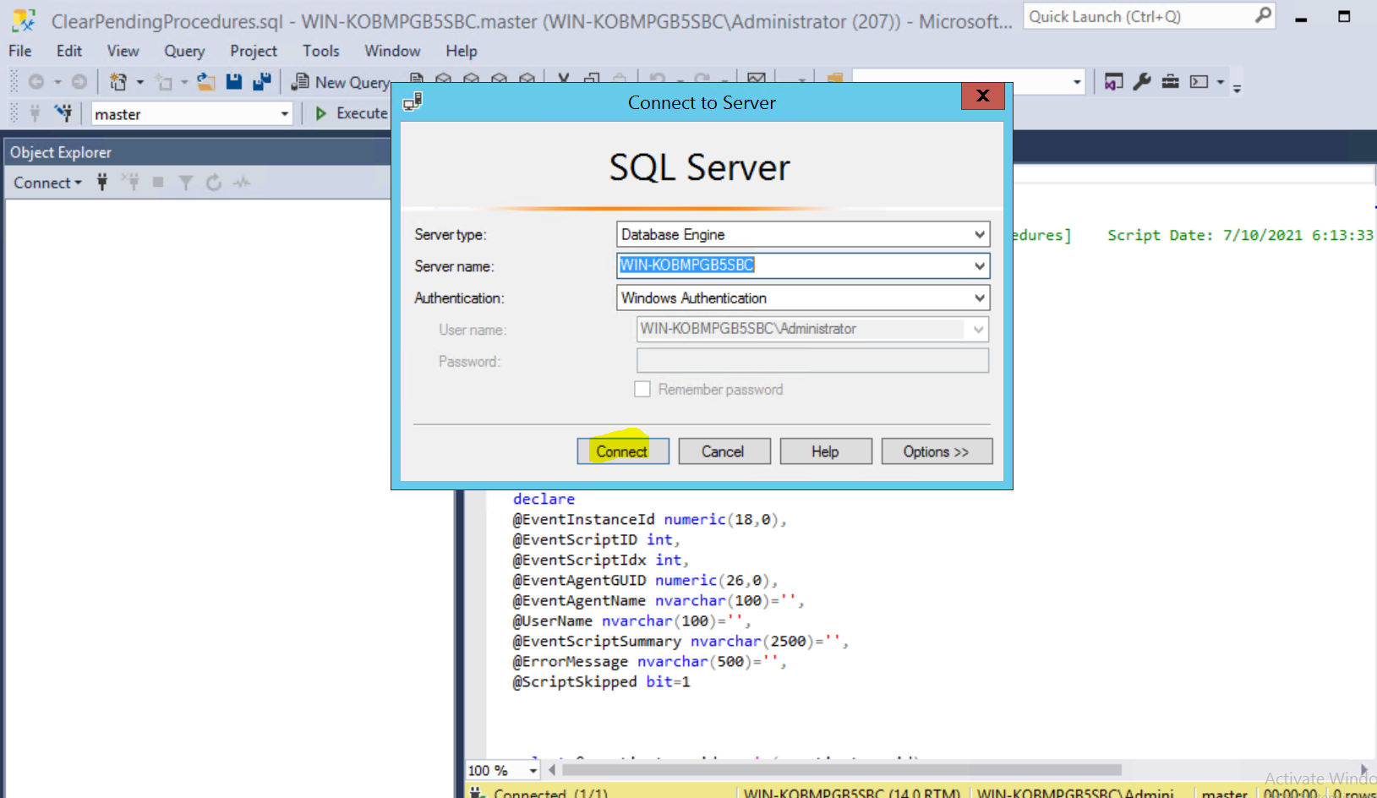The height and width of the screenshot is (798, 1377).
Task: Click the Refresh icon in Object Explorer
Action: tap(214, 183)
